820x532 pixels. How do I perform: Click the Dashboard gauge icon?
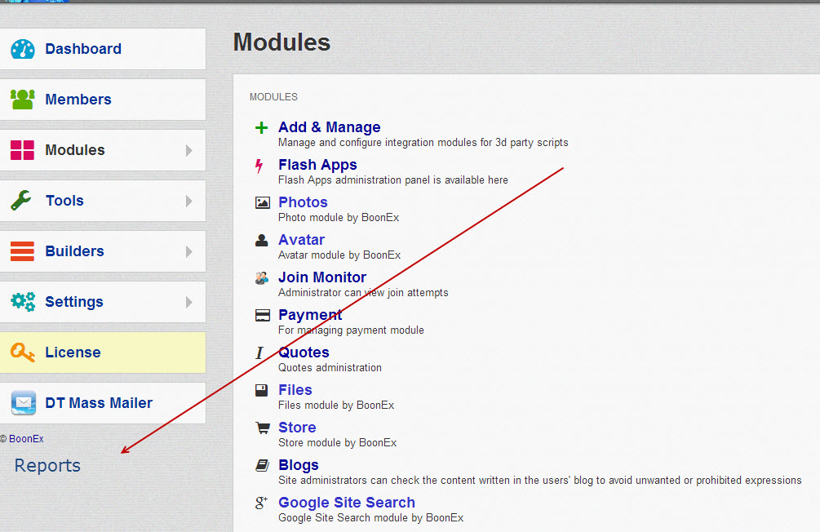[23, 49]
